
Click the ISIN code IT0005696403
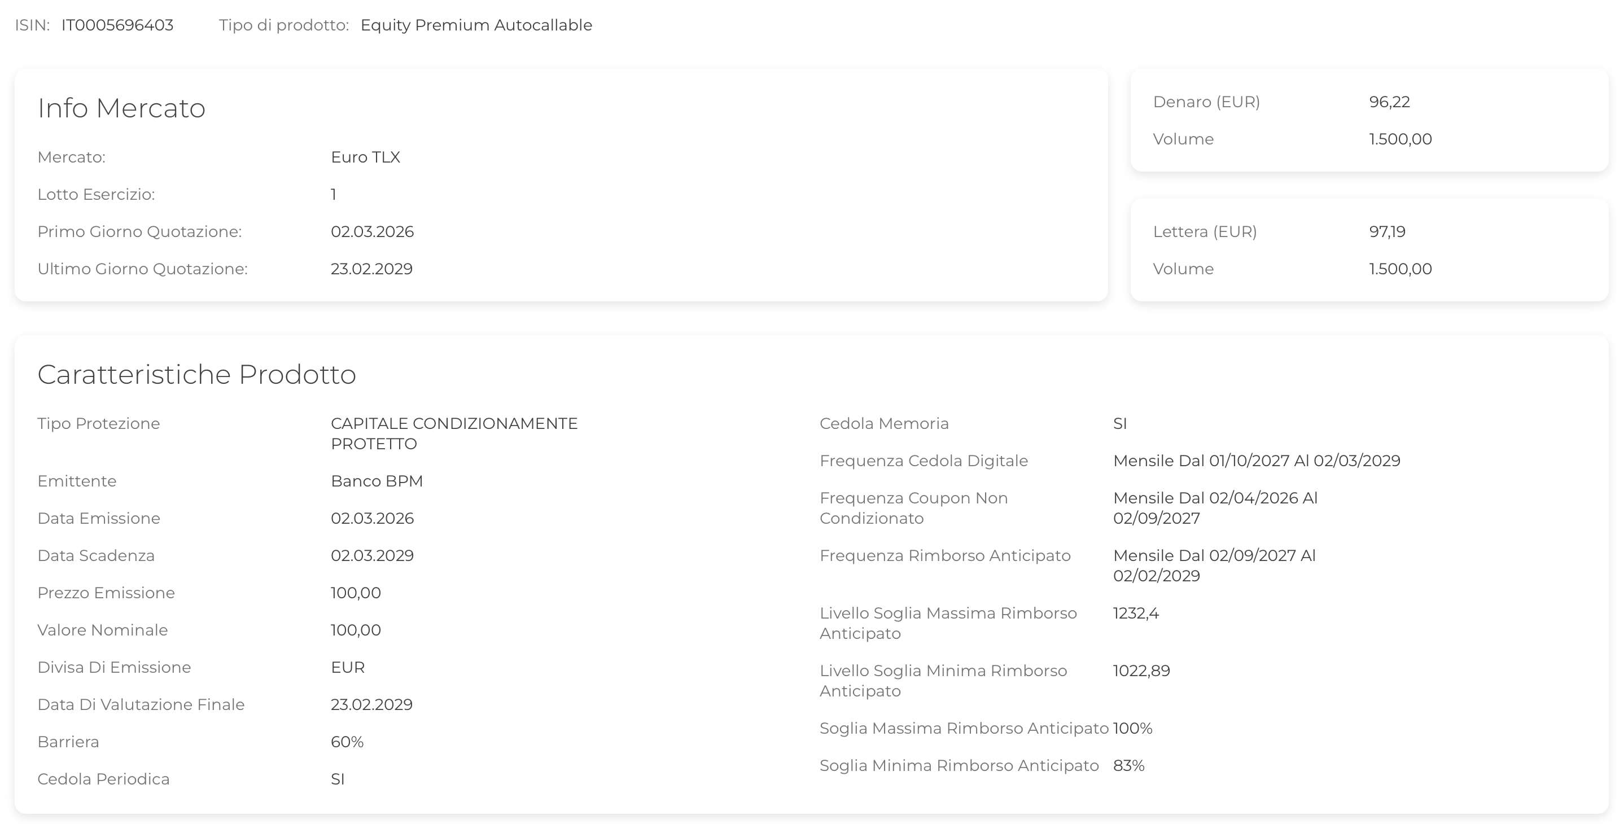coord(117,25)
